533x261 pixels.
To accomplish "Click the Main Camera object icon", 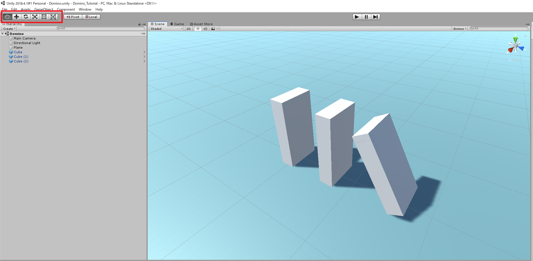I will [11, 38].
